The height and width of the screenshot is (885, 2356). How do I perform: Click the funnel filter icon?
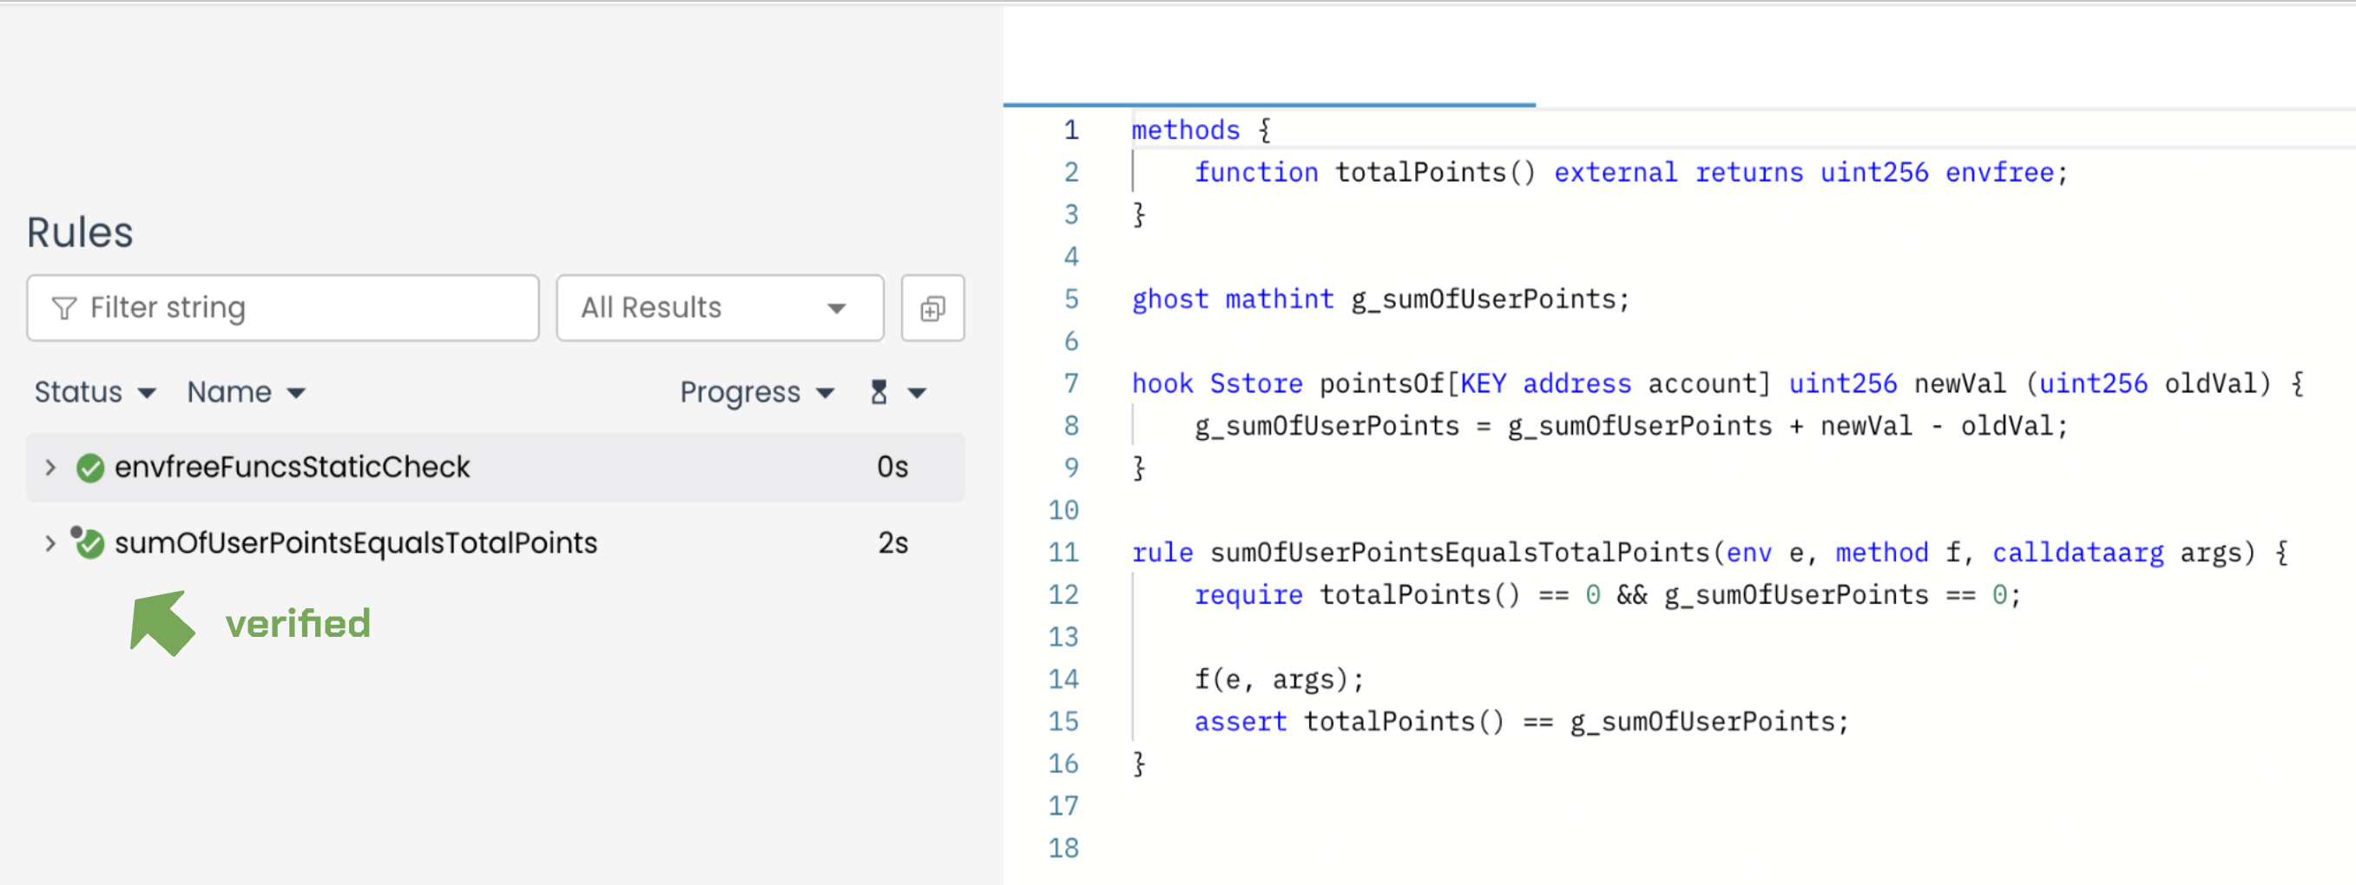point(64,308)
